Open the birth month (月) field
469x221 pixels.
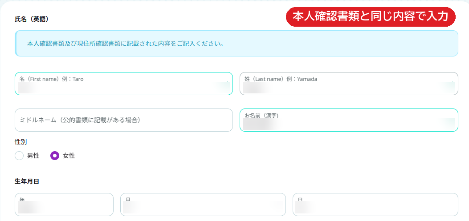(203, 205)
